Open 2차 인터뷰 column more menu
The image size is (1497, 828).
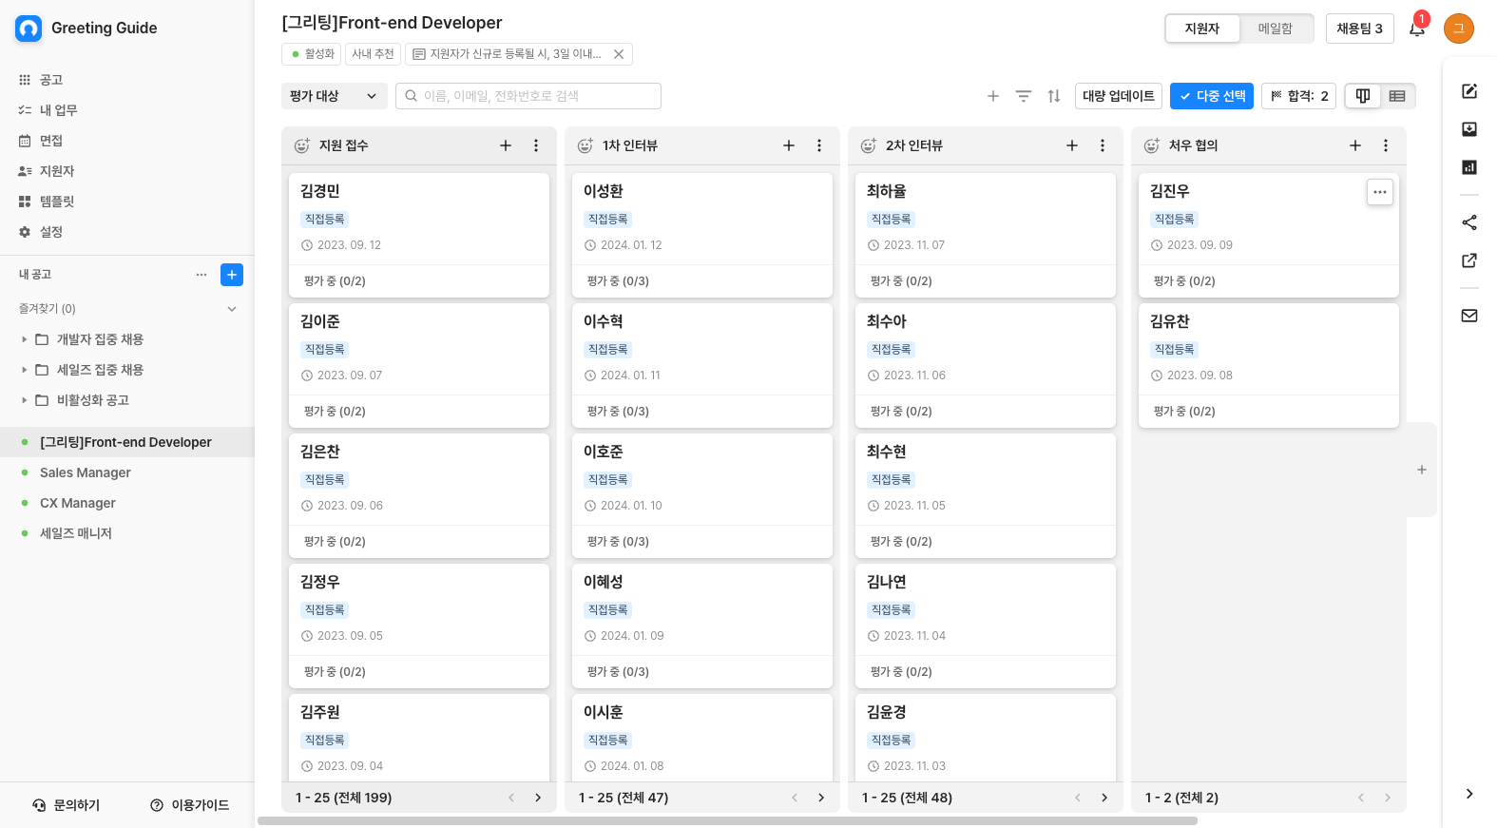[1103, 145]
